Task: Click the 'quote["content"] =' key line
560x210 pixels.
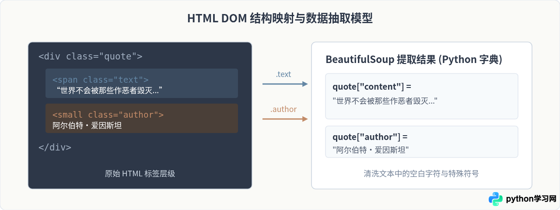Action: coord(372,86)
